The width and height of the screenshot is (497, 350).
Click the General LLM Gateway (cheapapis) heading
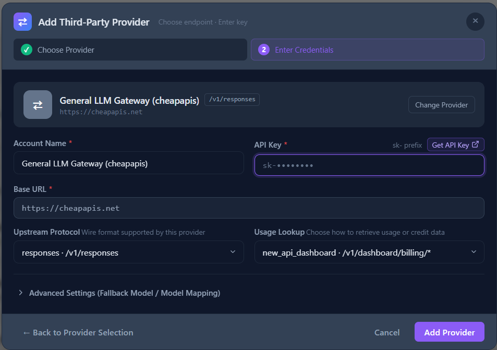(x=129, y=101)
